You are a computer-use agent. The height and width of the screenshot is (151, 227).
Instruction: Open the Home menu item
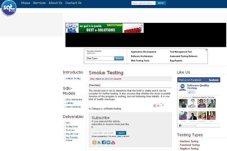click(x=26, y=3)
